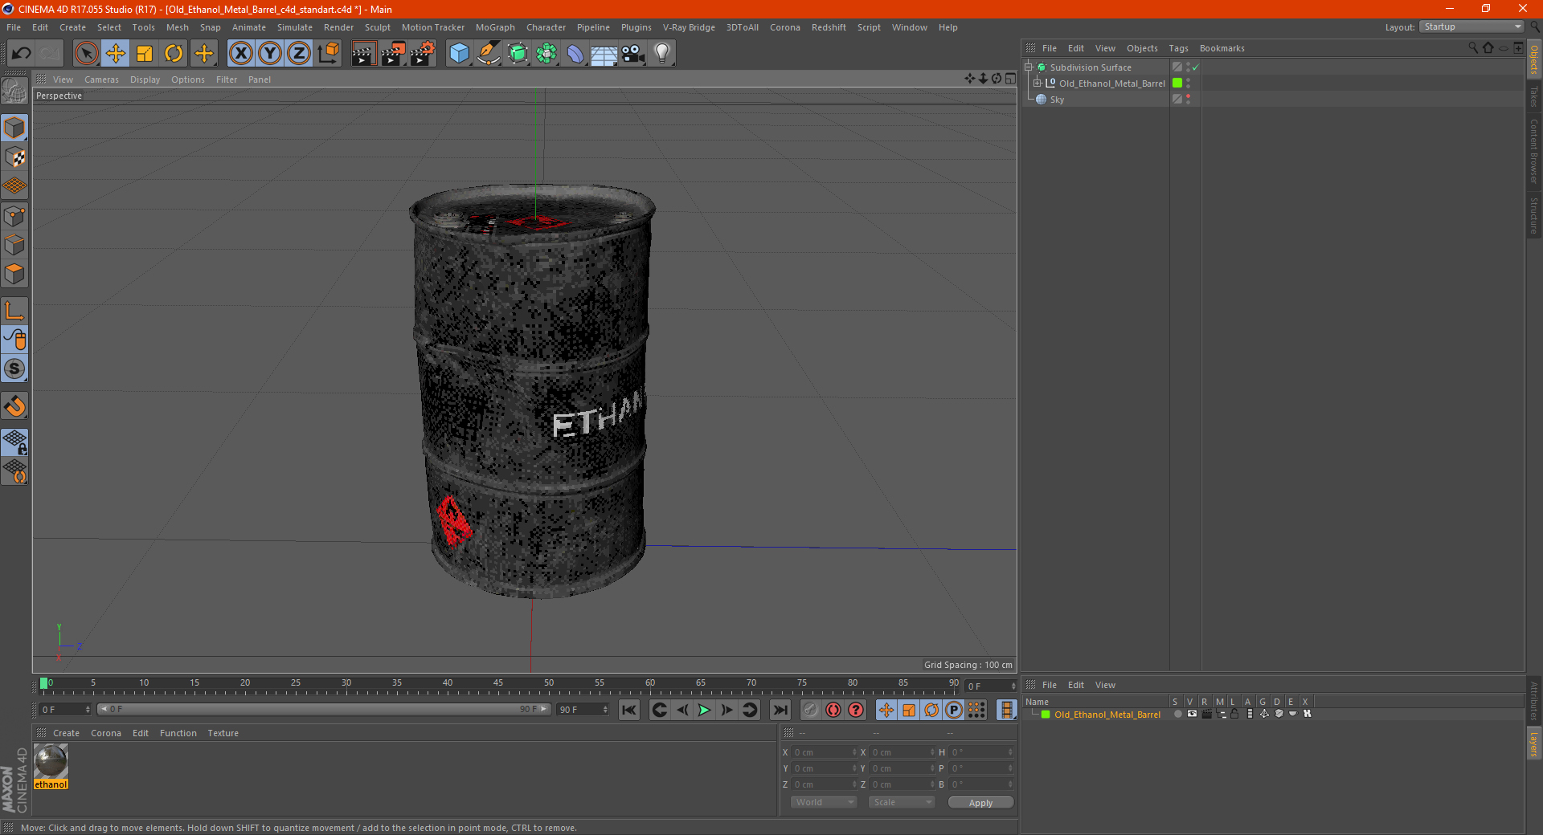This screenshot has height=835, width=1543.
Task: Click the viewport maximize toggle icon
Action: click(x=1010, y=79)
